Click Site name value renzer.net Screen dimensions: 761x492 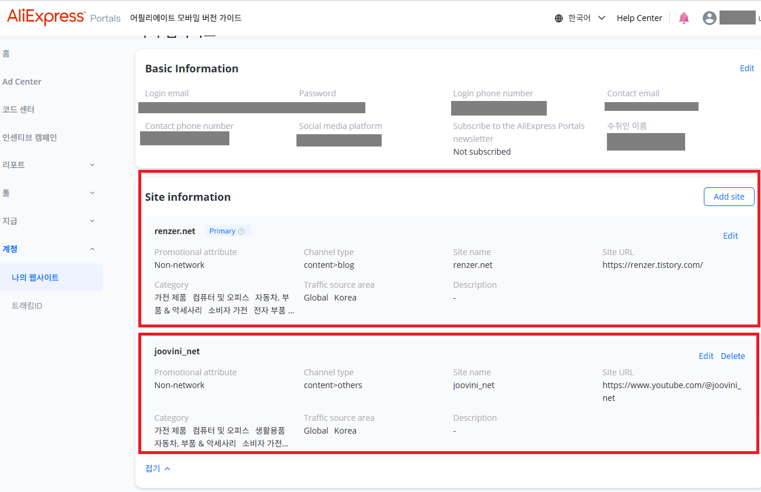click(x=473, y=265)
